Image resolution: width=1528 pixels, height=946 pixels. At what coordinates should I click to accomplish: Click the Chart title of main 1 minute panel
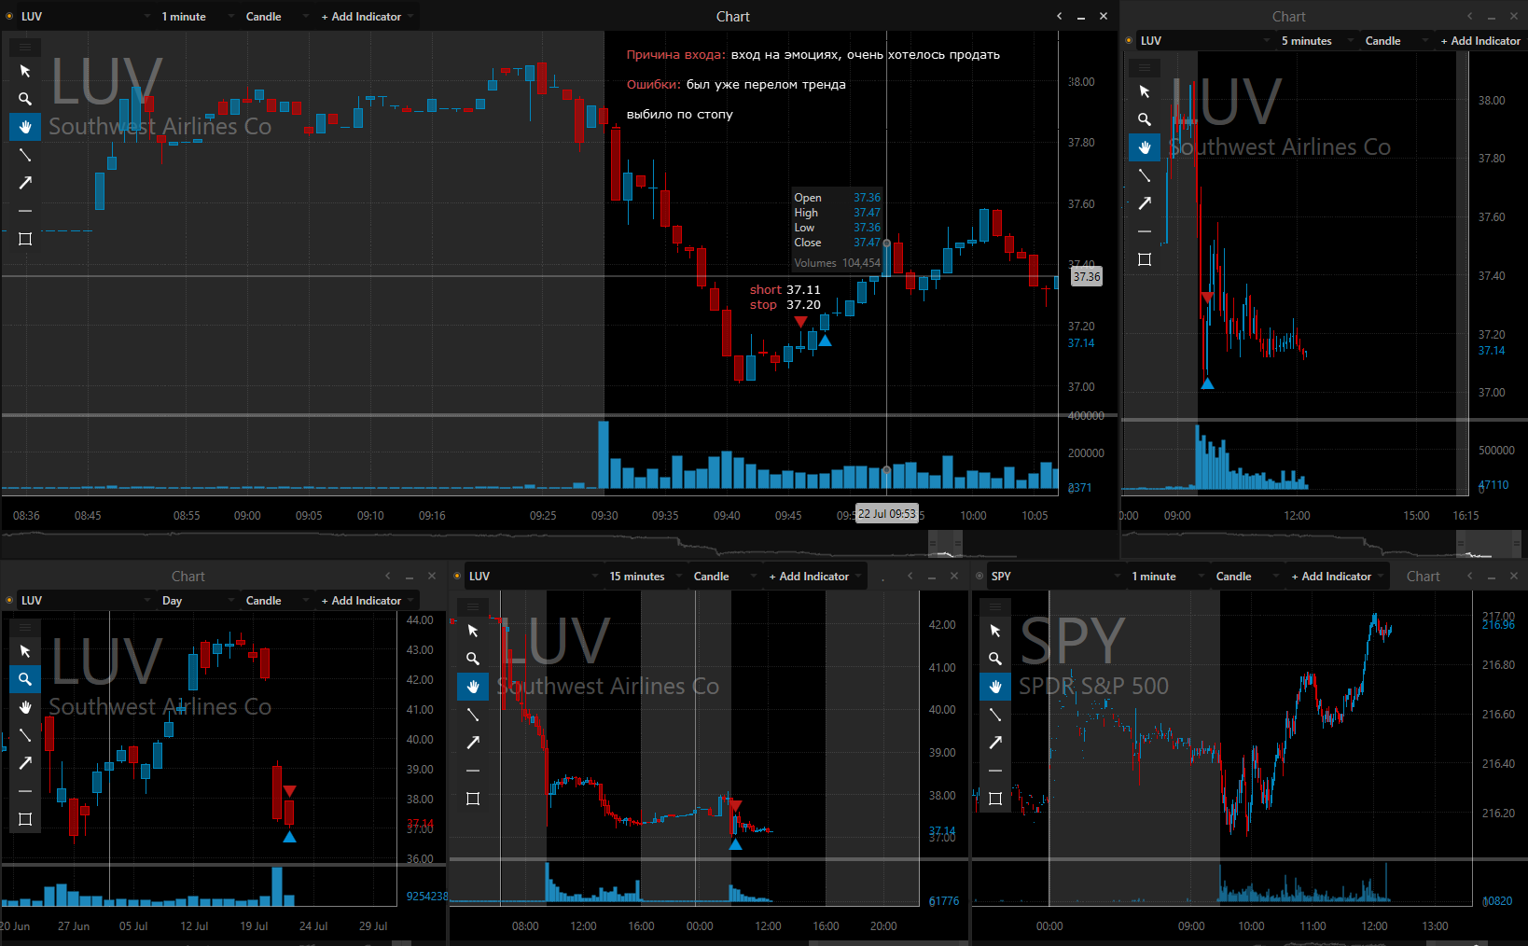(x=732, y=17)
